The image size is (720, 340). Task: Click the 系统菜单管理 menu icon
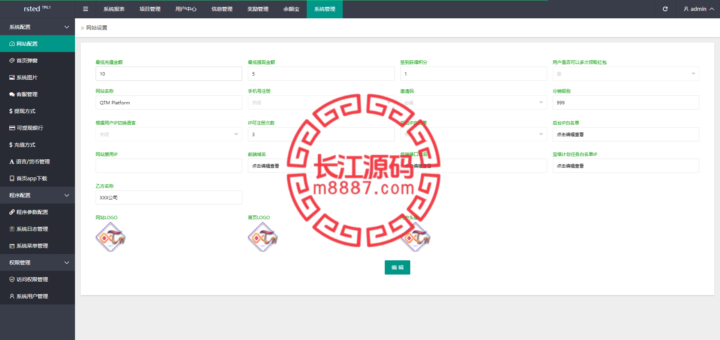(12, 246)
